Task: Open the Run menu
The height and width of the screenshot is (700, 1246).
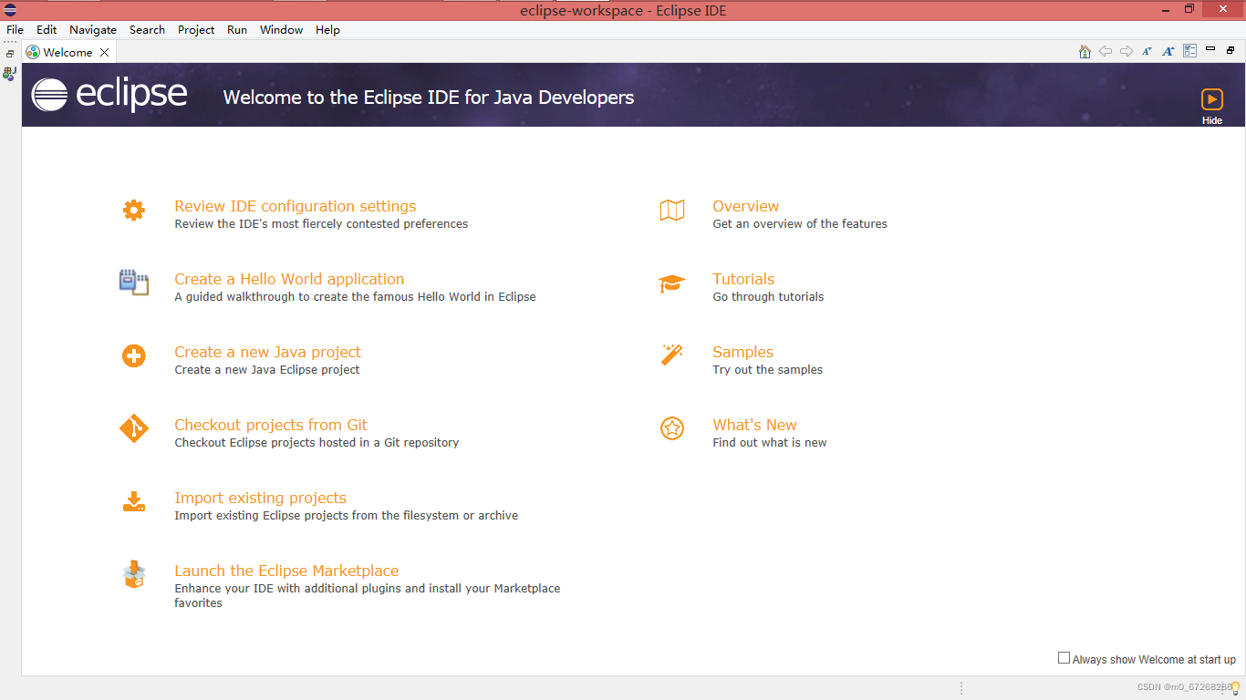Action: tap(237, 30)
